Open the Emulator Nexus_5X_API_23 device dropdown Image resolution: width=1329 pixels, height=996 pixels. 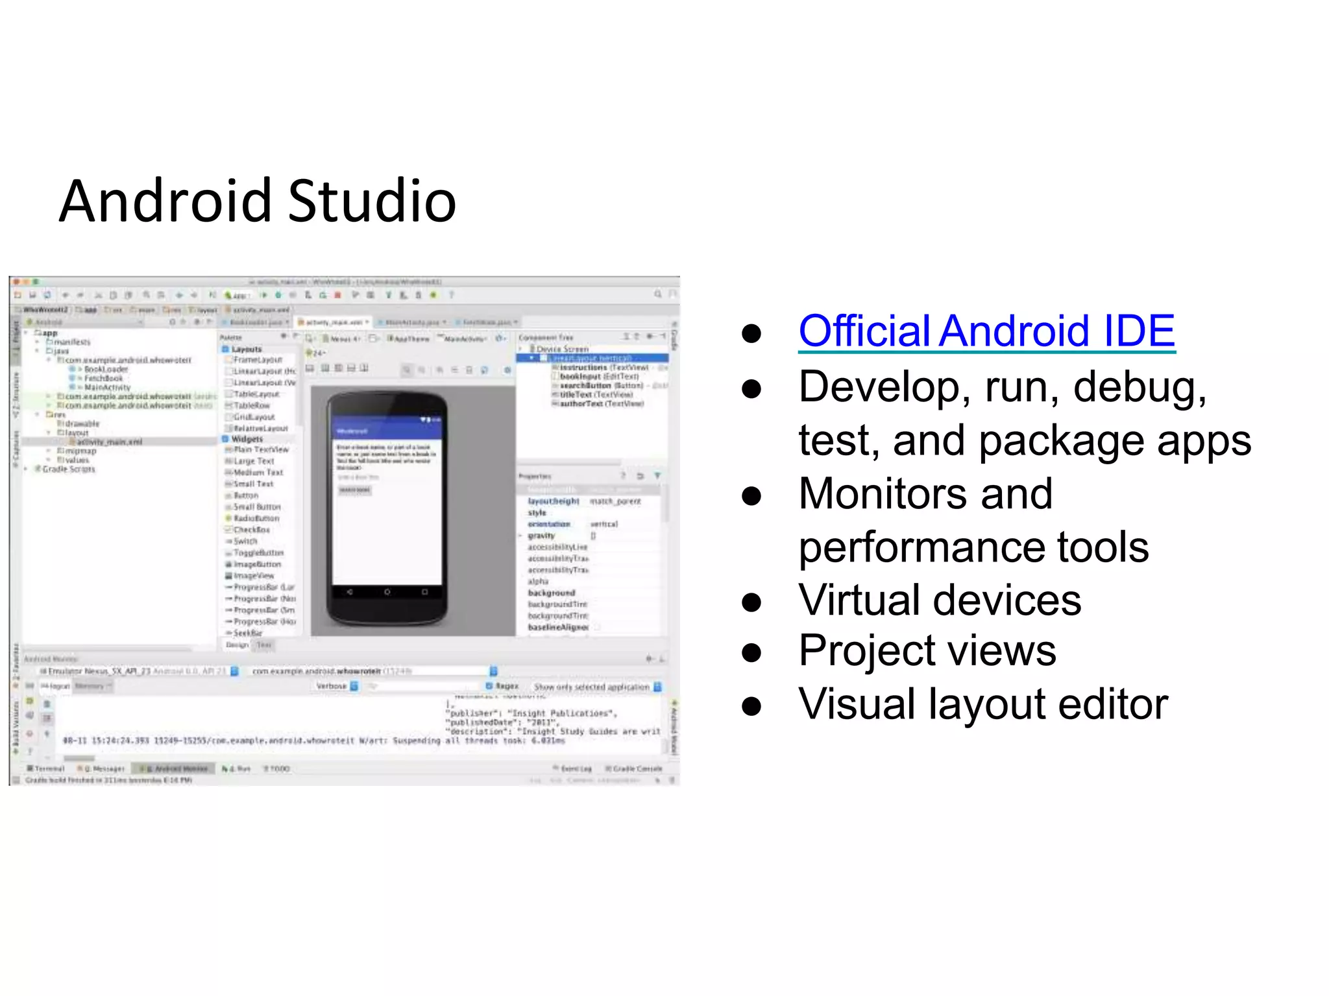140,671
